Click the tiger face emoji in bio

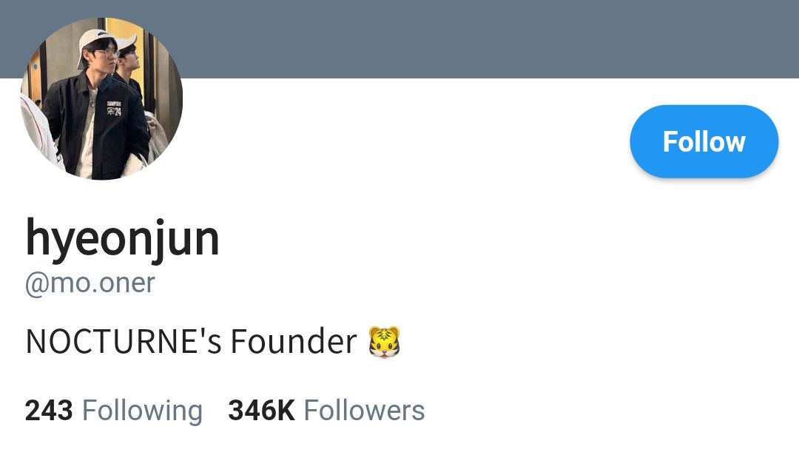(384, 342)
